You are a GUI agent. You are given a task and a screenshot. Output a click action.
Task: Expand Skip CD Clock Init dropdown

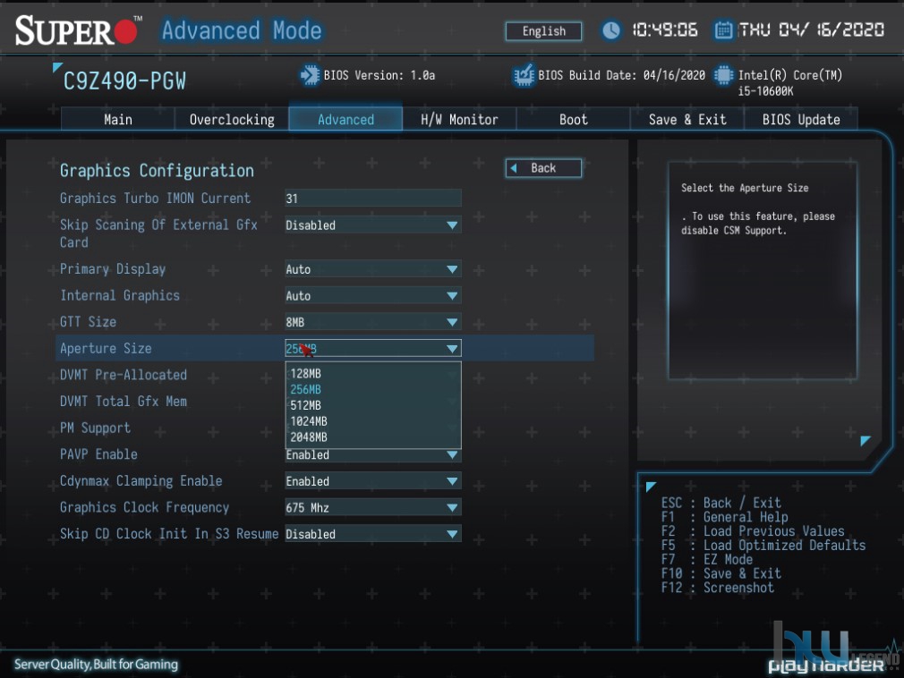point(373,534)
